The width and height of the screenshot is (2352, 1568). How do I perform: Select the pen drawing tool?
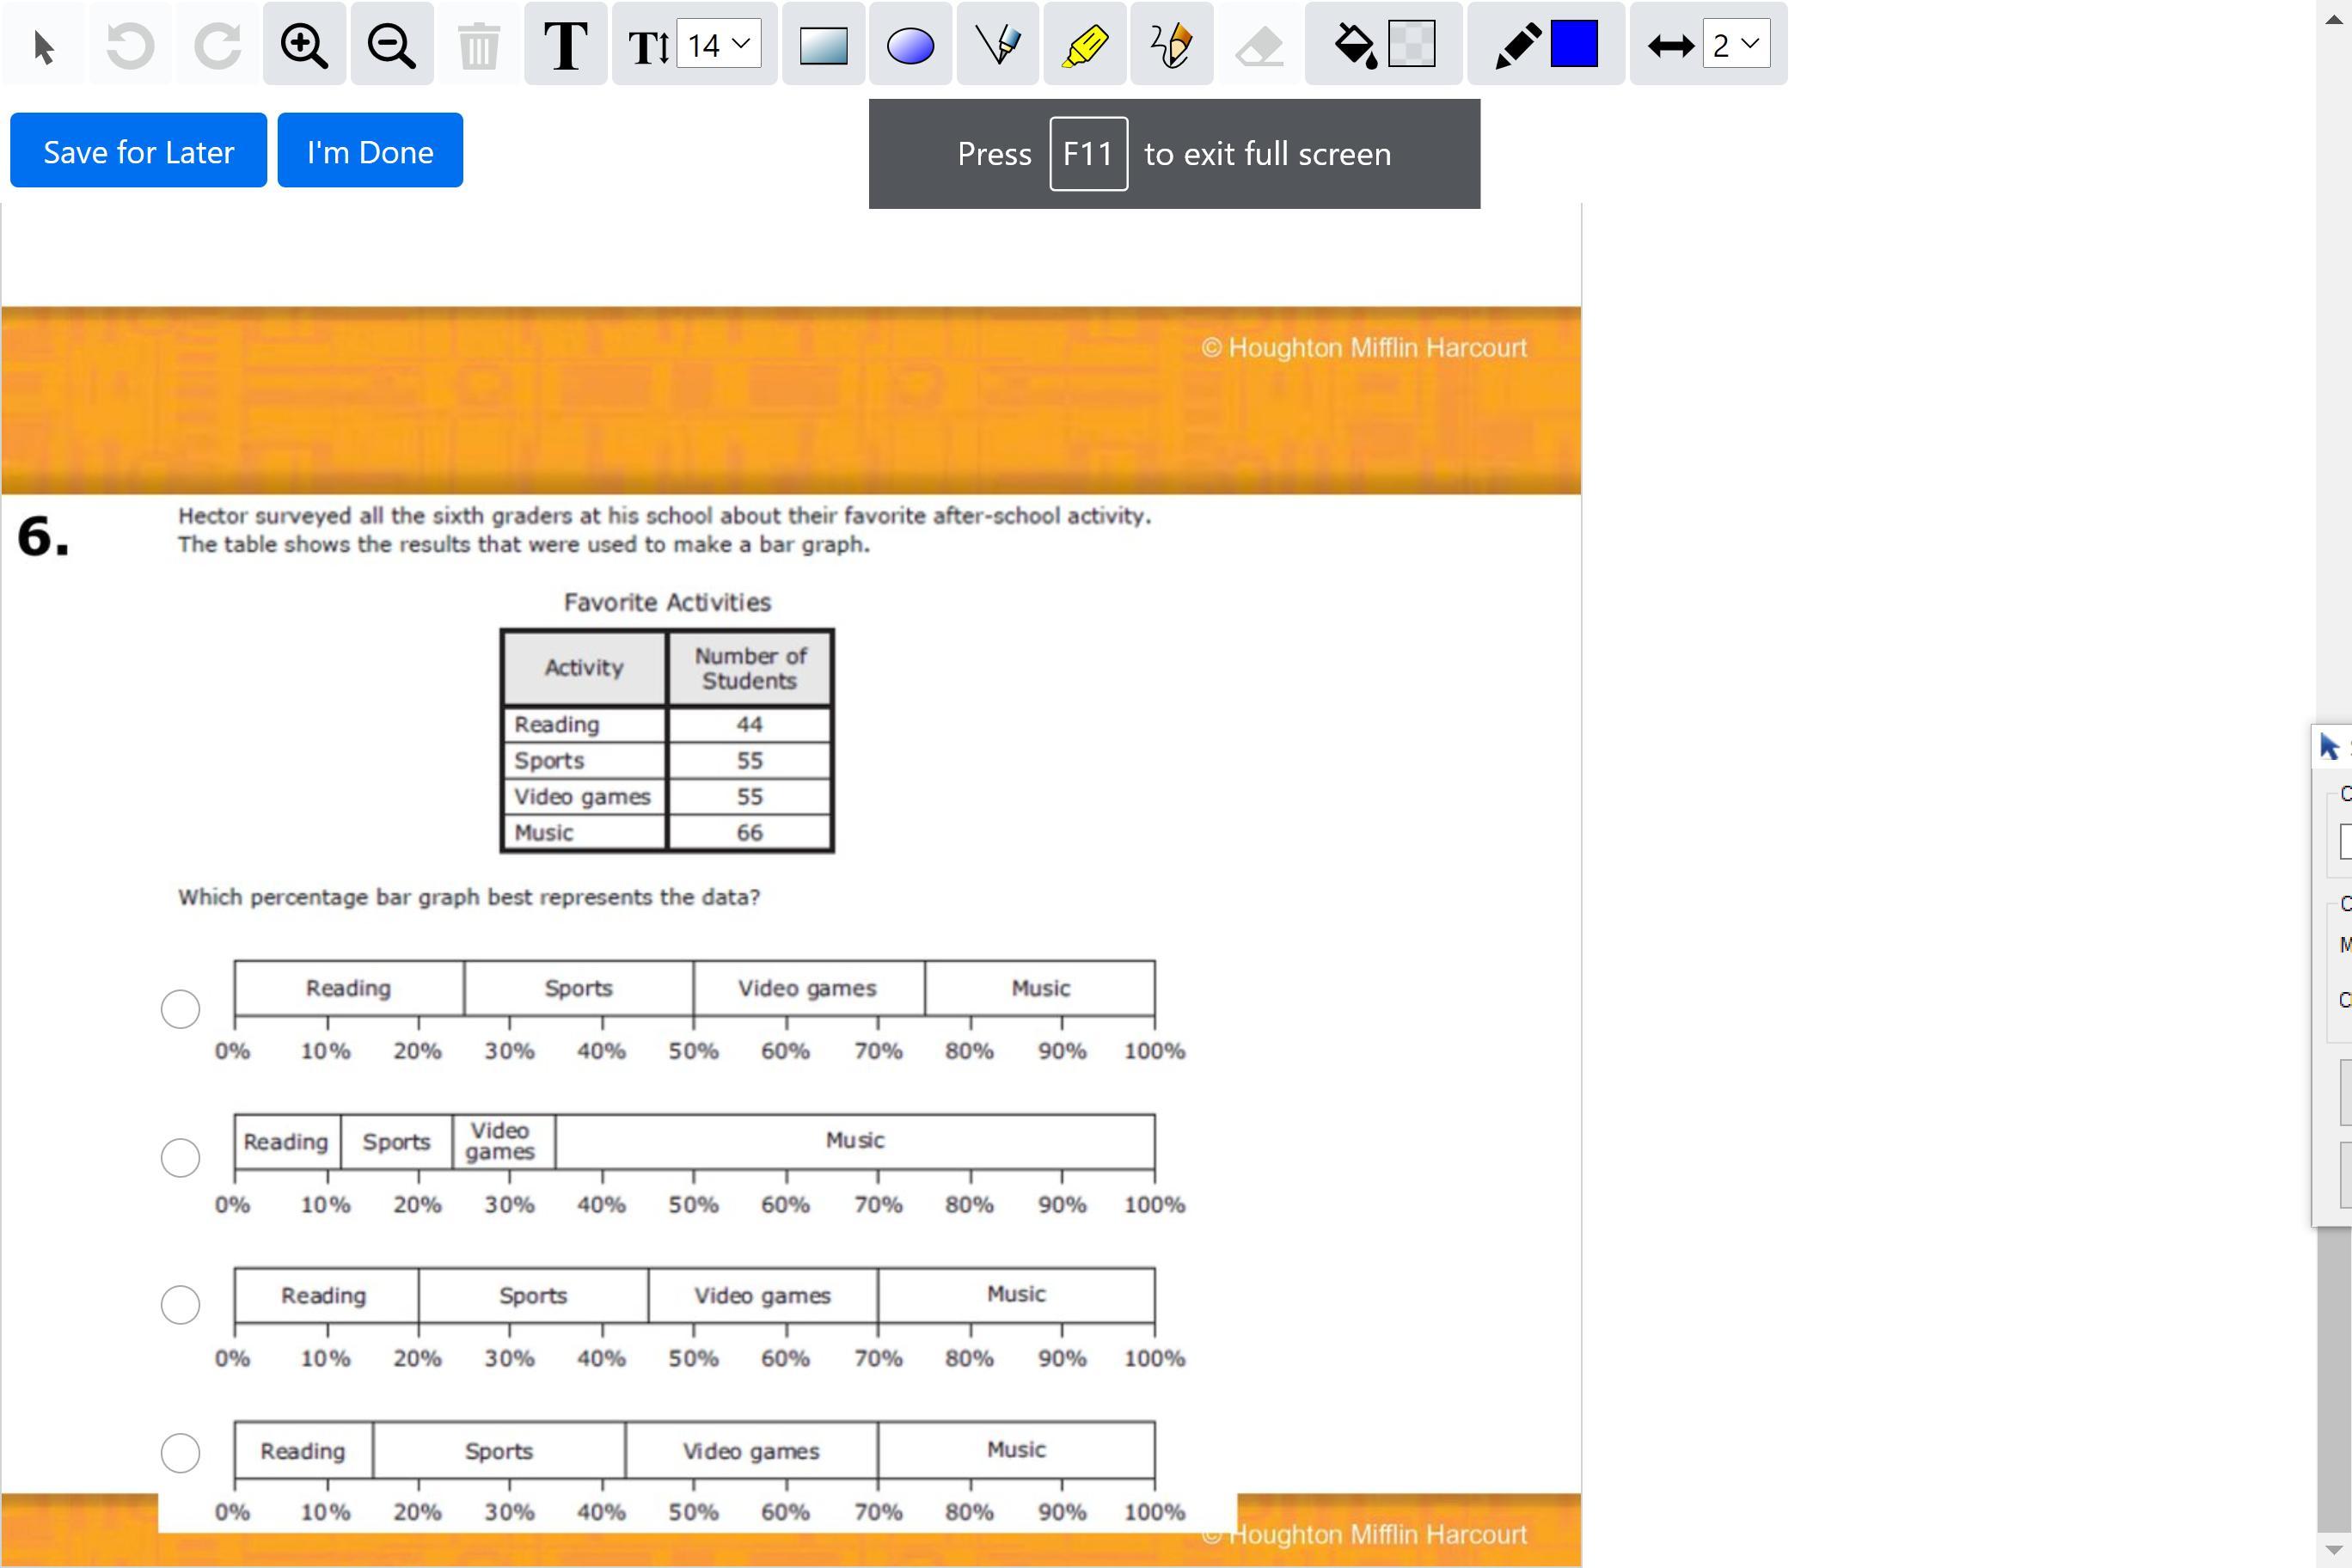pos(997,46)
